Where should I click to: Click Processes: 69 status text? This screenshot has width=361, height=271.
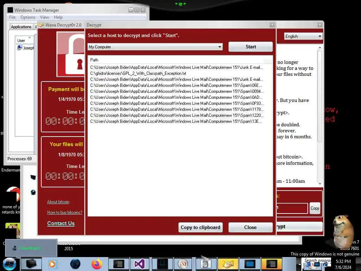[x=20, y=159]
